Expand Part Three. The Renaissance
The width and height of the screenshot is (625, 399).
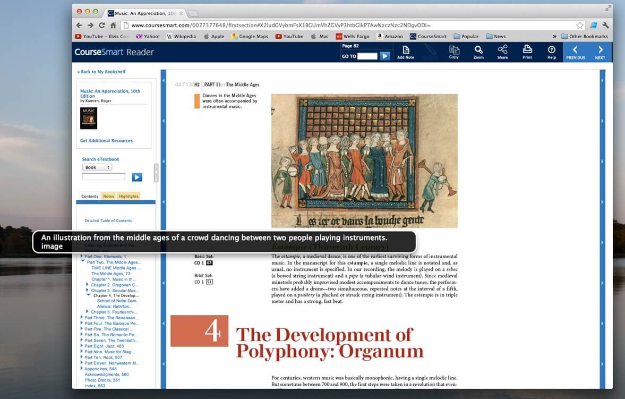pos(82,317)
